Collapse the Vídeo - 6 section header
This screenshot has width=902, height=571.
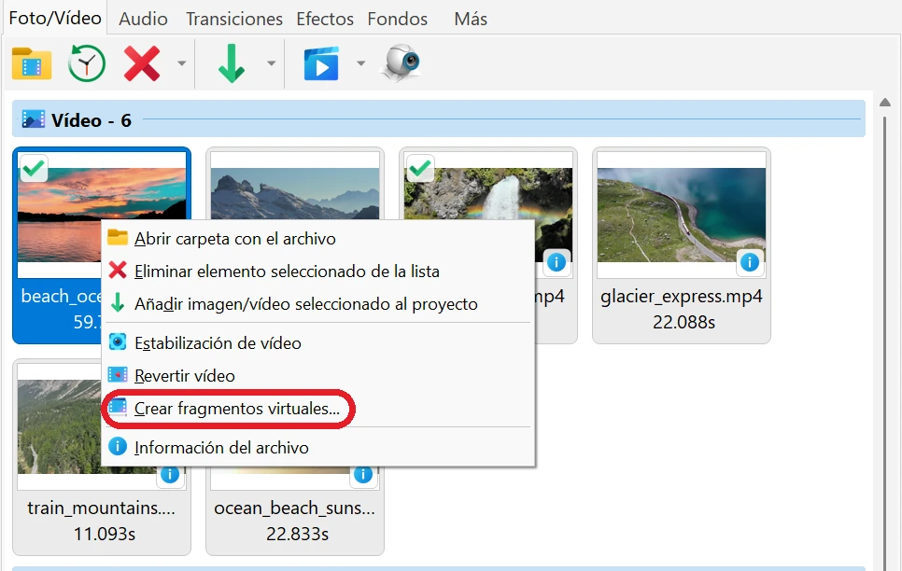[x=438, y=119]
